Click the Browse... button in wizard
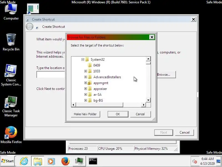This screenshot has width=222, height=167. coord(166,75)
